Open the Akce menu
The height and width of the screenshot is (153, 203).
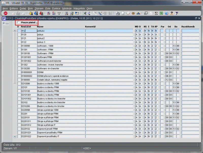point(5,8)
